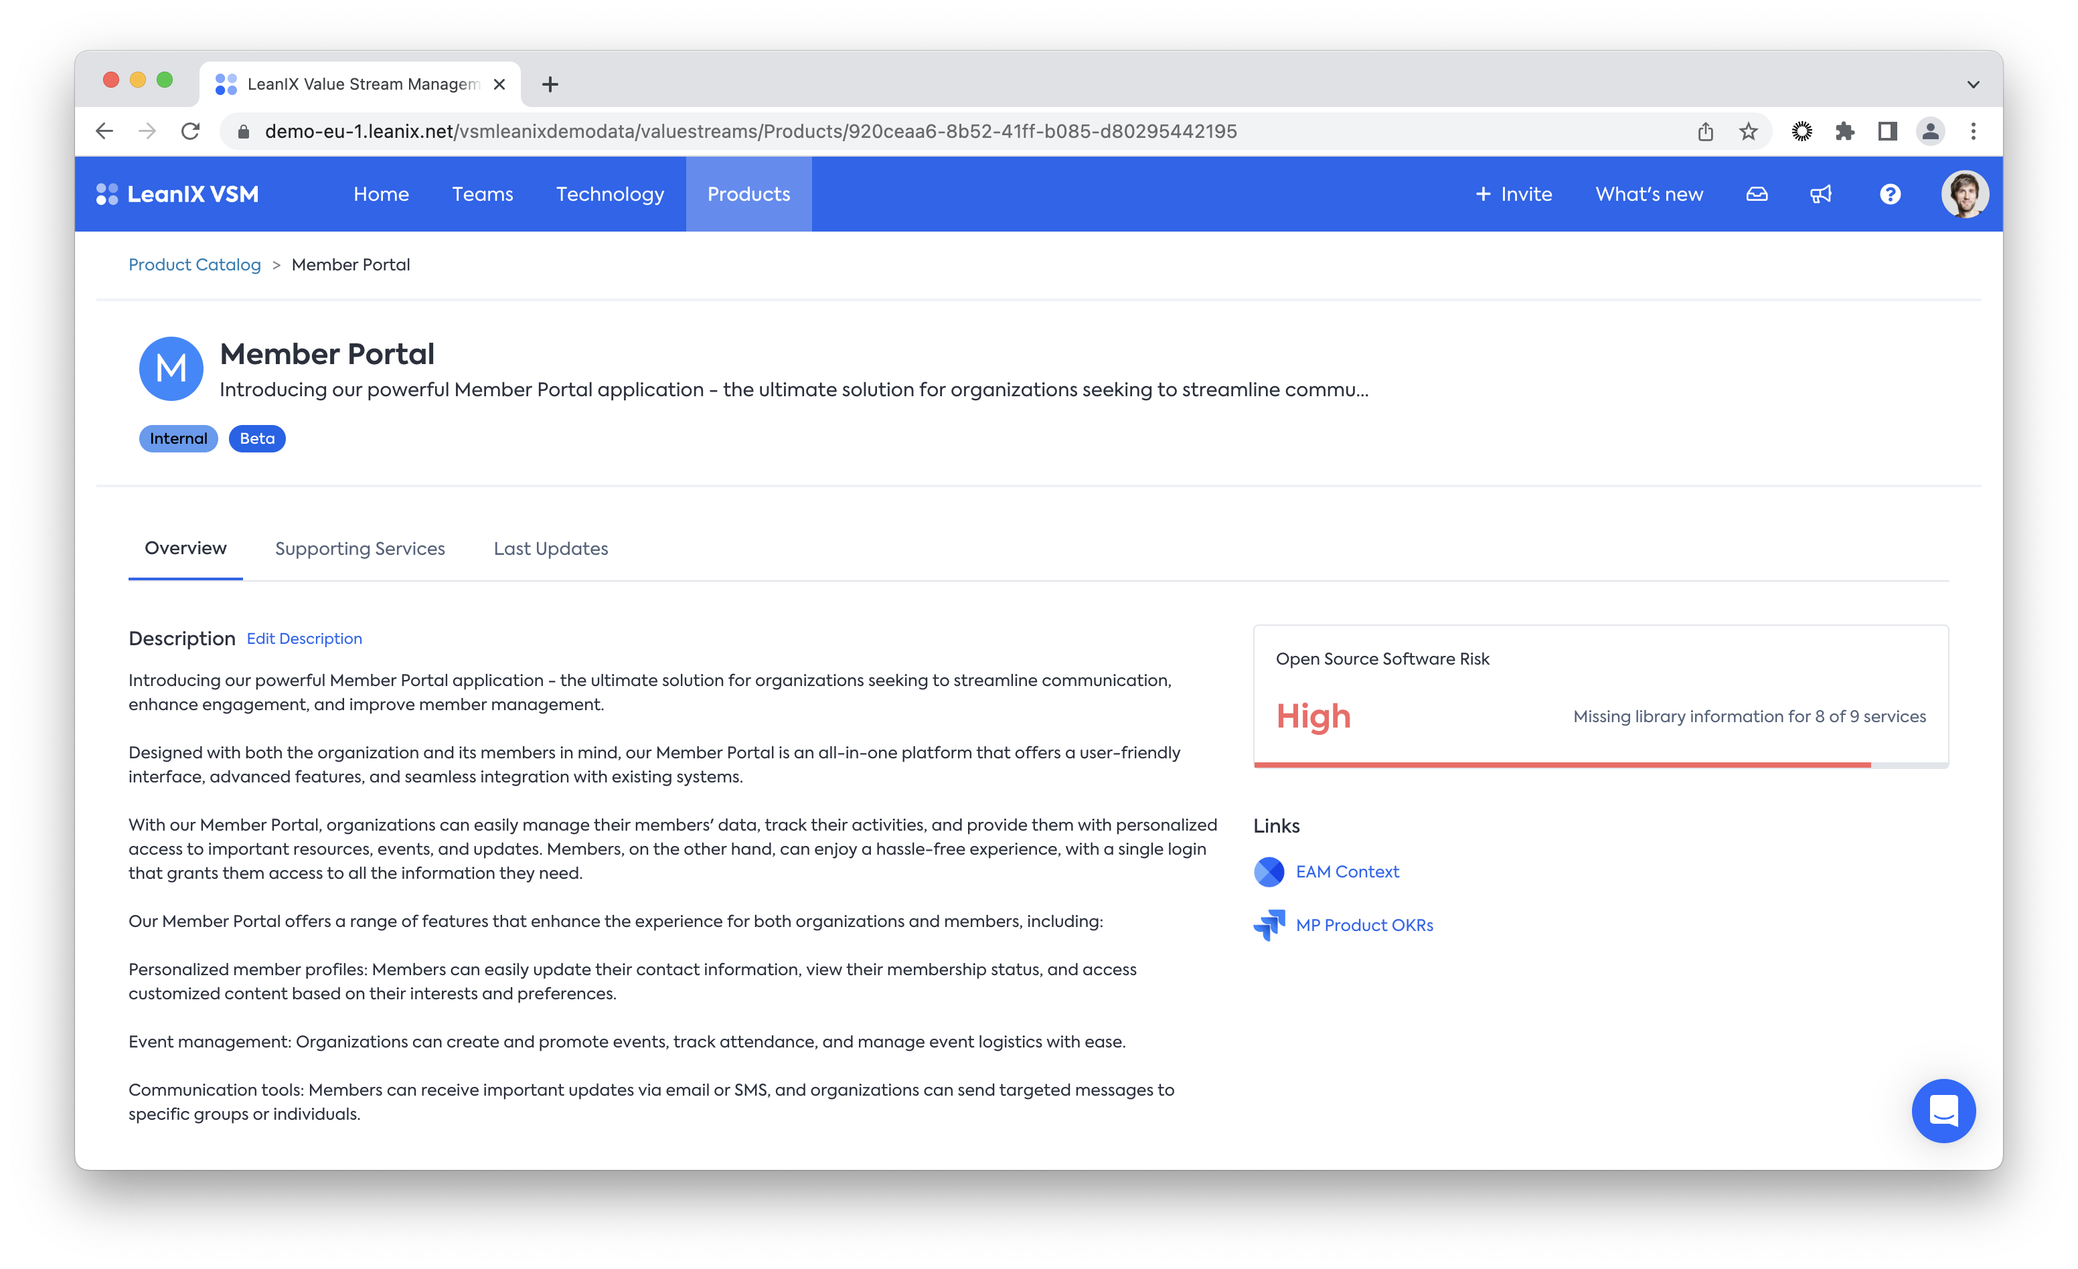Click the Jira icon beside MP Product OKRs
Image resolution: width=2078 pixels, height=1269 pixels.
[x=1269, y=925]
